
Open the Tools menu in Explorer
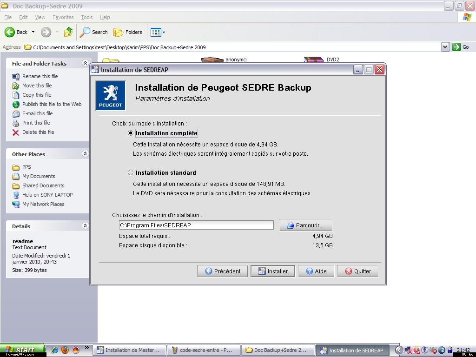coord(87,17)
